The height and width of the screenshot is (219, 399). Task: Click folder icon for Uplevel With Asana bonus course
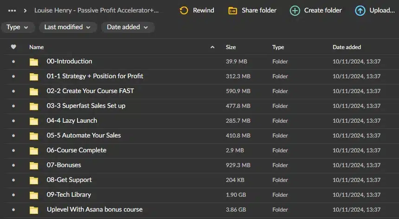pyautogui.click(x=34, y=210)
